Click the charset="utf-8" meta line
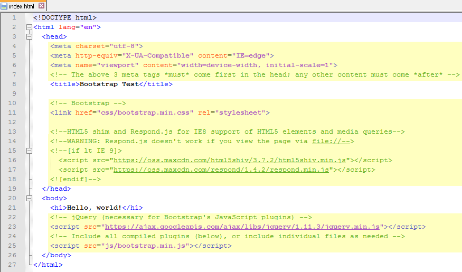The image size is (462, 272). pyautogui.click(x=97, y=46)
